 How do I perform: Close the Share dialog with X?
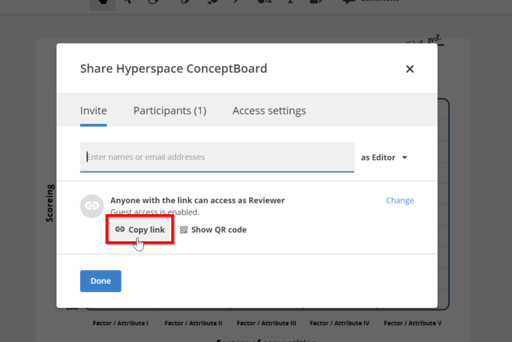pyautogui.click(x=409, y=69)
